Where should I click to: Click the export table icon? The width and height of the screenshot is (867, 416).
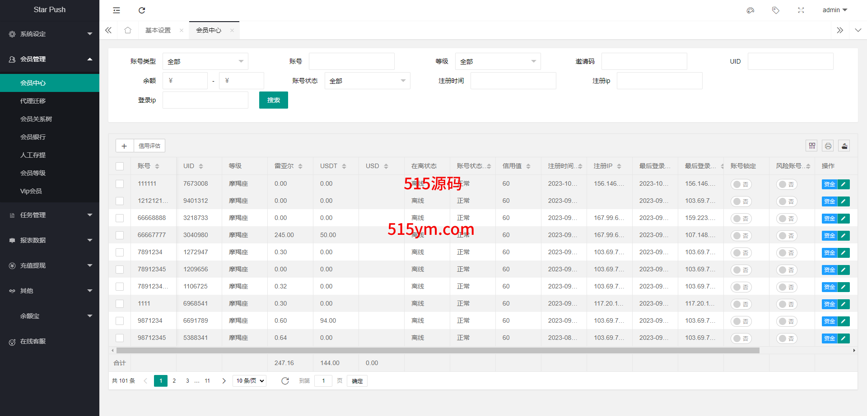844,146
